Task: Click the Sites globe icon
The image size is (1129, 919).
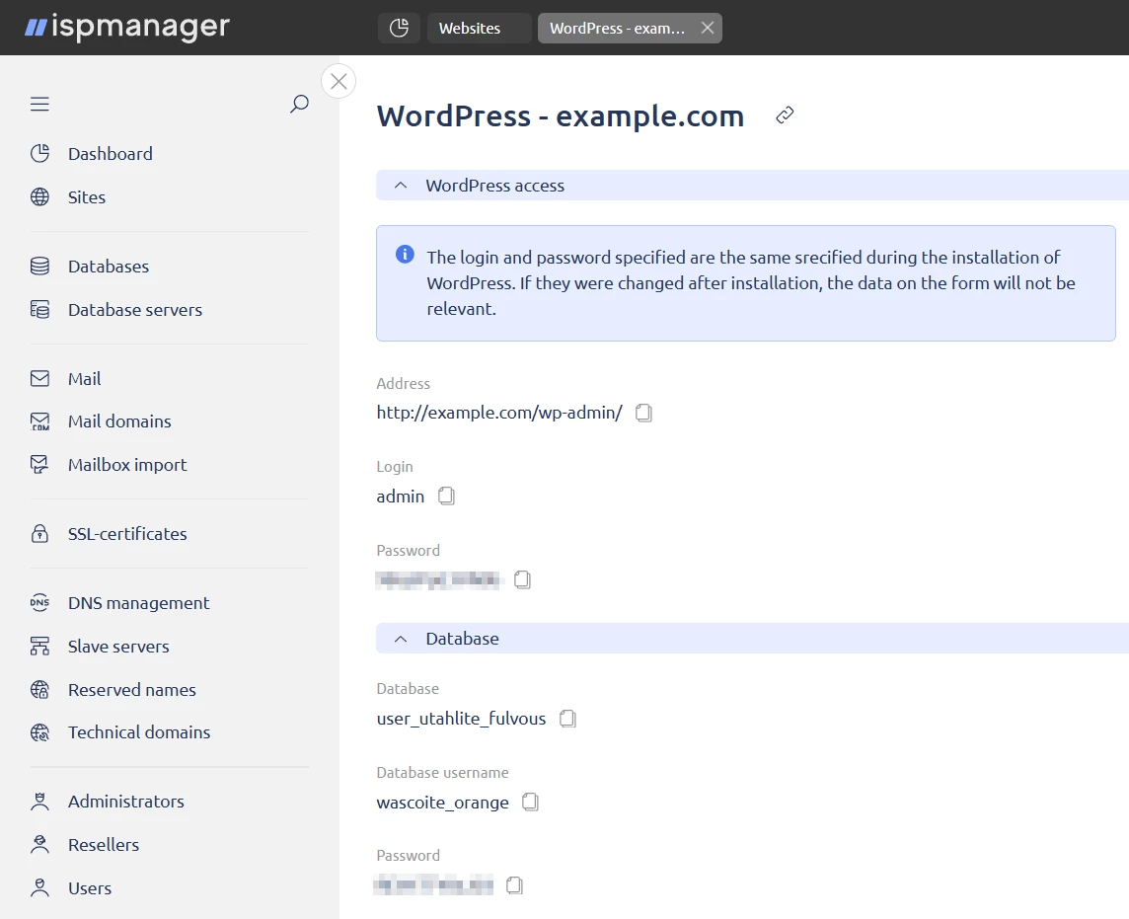Action: tap(40, 197)
